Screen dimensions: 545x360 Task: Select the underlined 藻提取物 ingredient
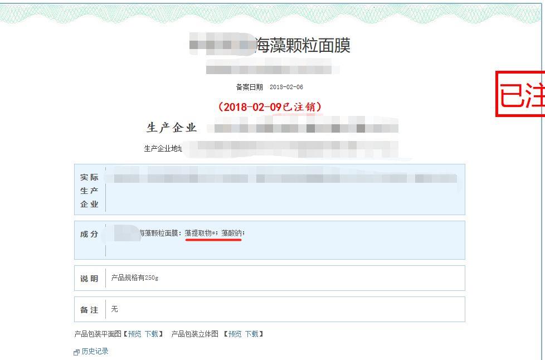[x=199, y=233]
